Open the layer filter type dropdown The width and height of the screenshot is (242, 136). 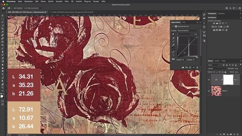pyautogui.click(x=213, y=65)
